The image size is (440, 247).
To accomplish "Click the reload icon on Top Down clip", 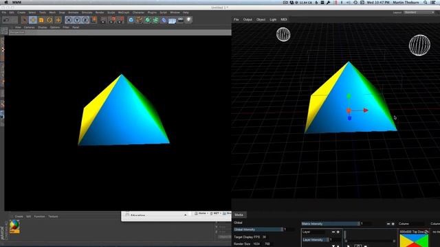I will tap(426, 232).
